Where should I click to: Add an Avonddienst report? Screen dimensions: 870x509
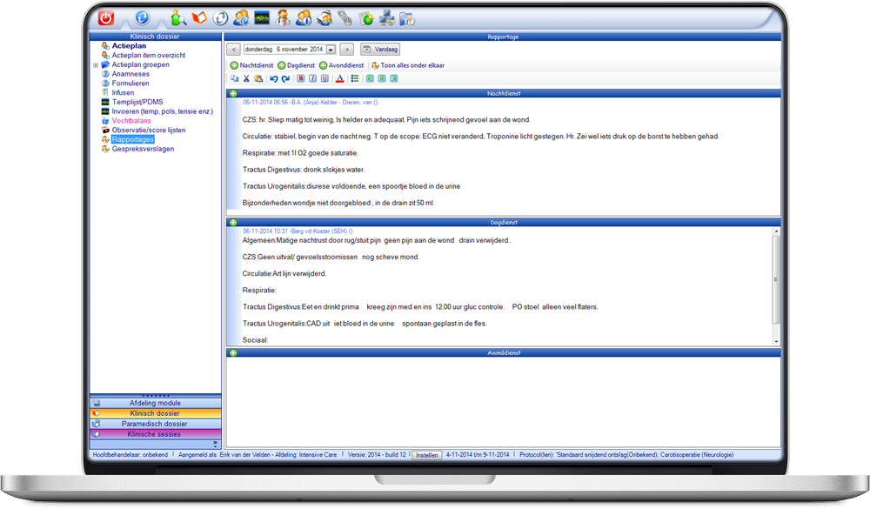click(x=342, y=65)
